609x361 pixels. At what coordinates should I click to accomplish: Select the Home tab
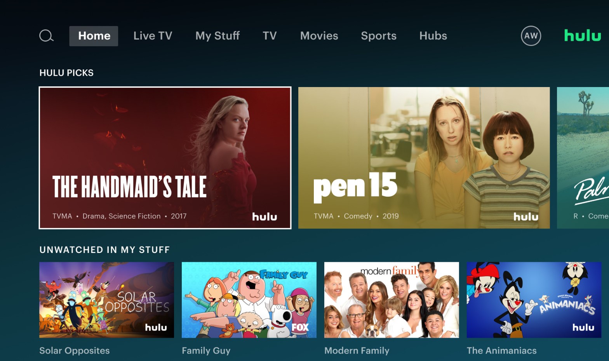[94, 36]
